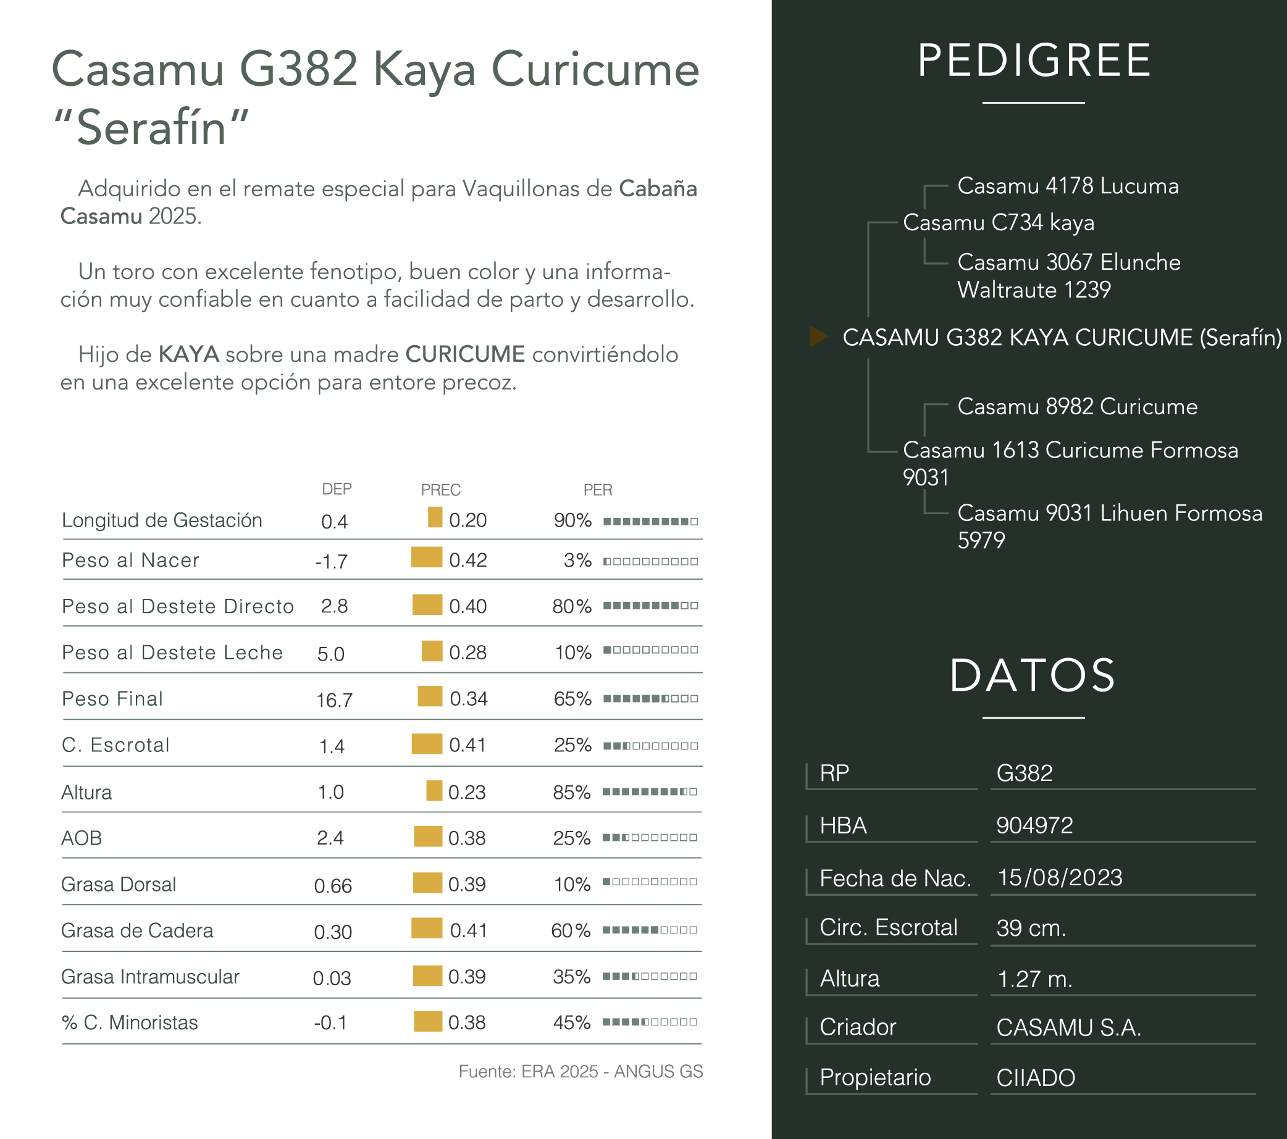Click the gold precision bar for C. Escrotal
The width and height of the screenshot is (1287, 1139).
(427, 743)
